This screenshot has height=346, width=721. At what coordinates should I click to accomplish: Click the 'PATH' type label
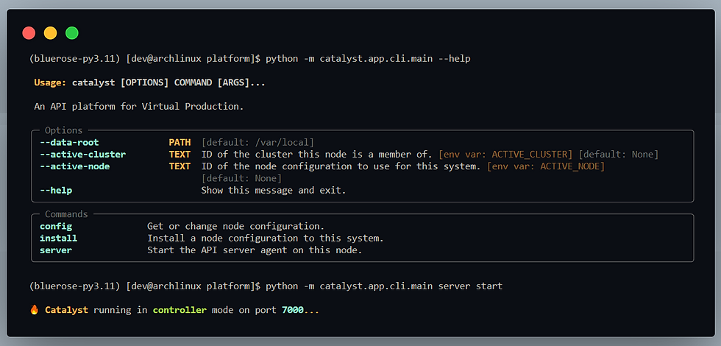click(x=180, y=143)
